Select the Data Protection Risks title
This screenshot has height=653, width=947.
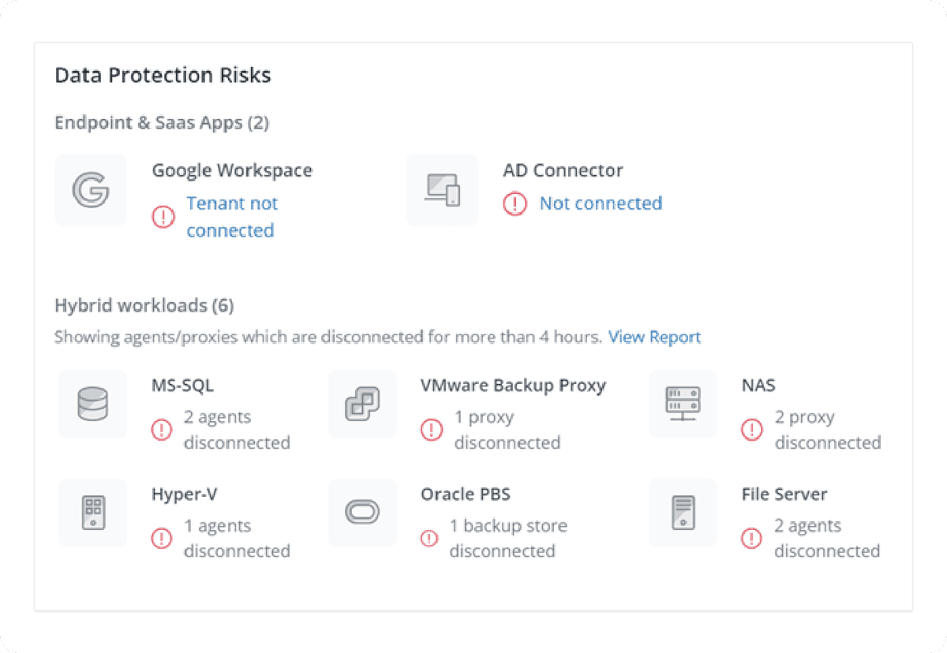(x=163, y=75)
